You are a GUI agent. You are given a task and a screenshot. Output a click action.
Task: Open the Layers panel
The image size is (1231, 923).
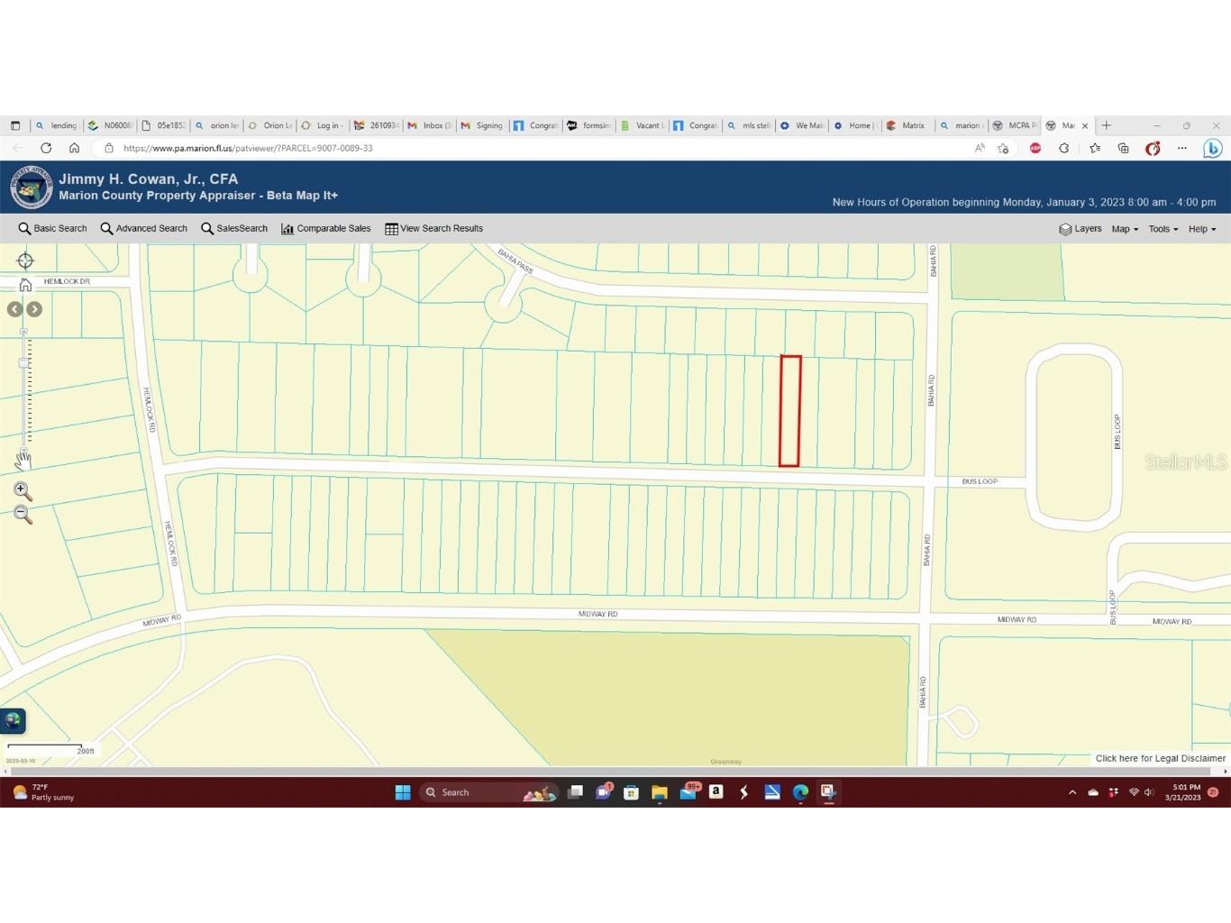1080,229
